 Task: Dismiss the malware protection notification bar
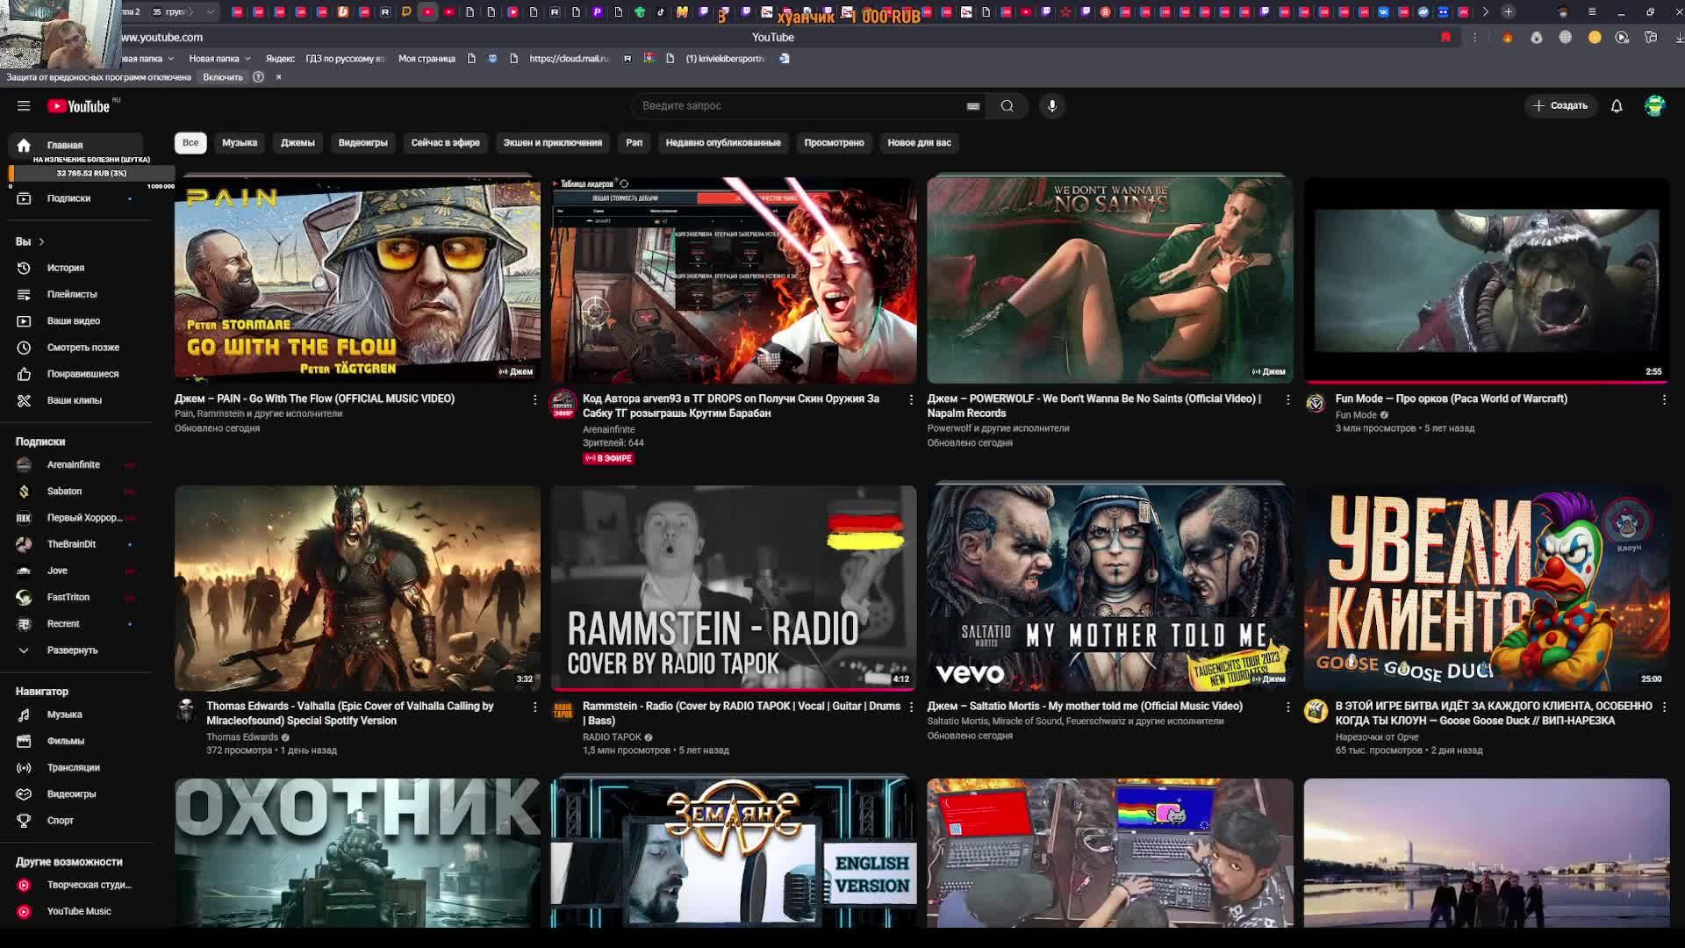point(279,77)
